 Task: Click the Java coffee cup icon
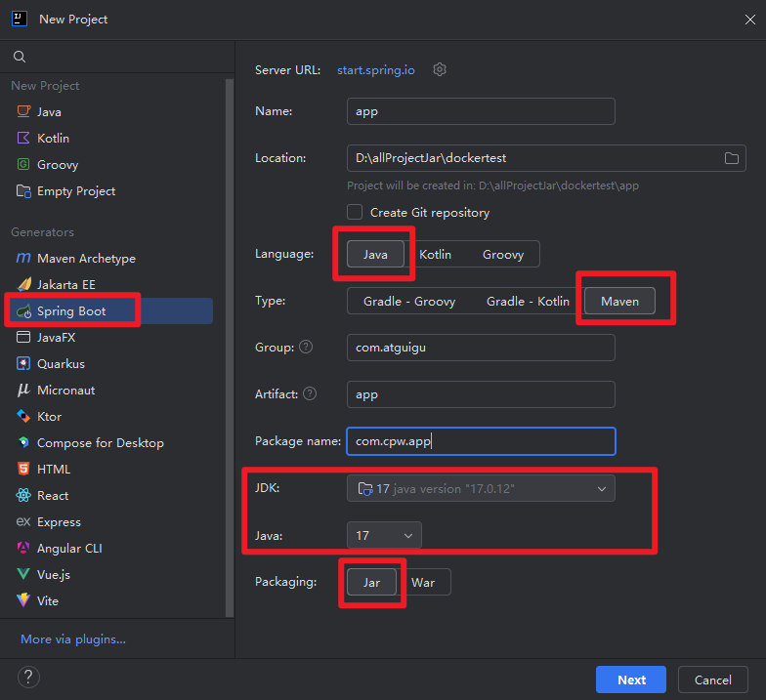[23, 111]
